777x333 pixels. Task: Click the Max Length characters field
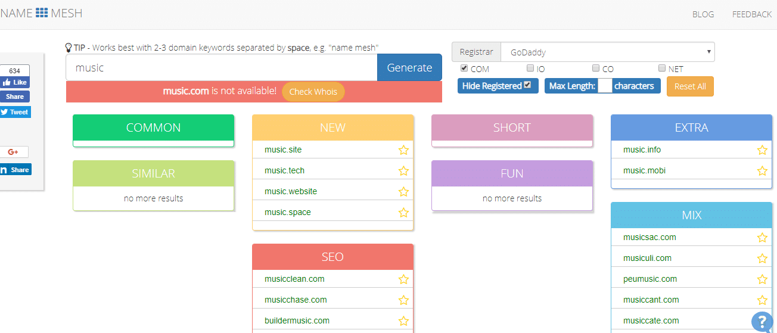604,86
